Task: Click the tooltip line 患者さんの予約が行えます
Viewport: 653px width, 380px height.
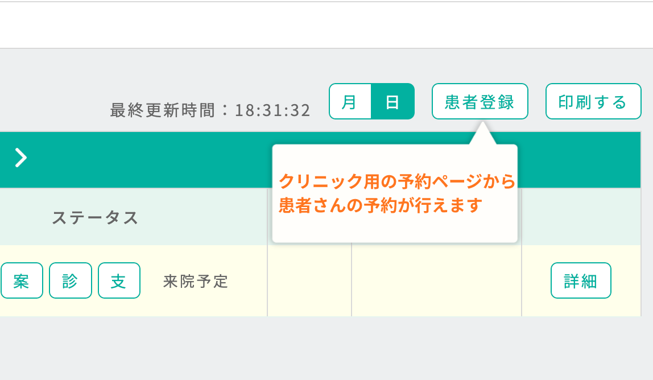Action: tap(381, 205)
